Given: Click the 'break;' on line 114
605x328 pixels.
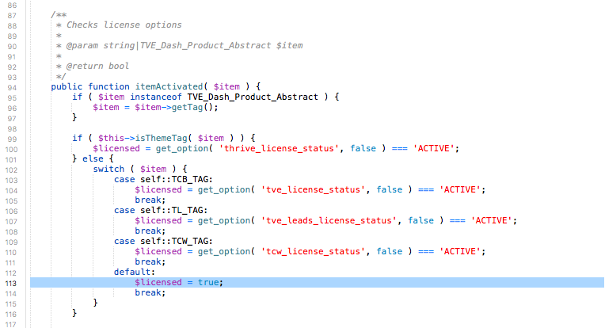Looking at the screenshot, I should coord(150,292).
